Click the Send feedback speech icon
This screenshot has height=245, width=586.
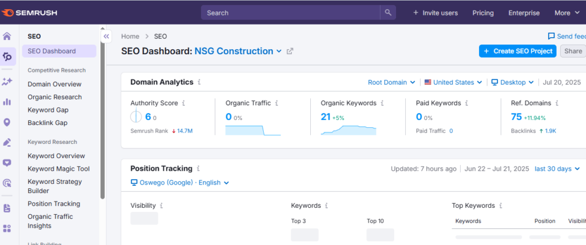551,36
